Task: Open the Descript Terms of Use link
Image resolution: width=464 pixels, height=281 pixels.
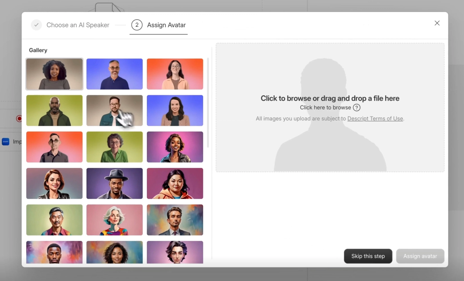Action: tap(375, 118)
